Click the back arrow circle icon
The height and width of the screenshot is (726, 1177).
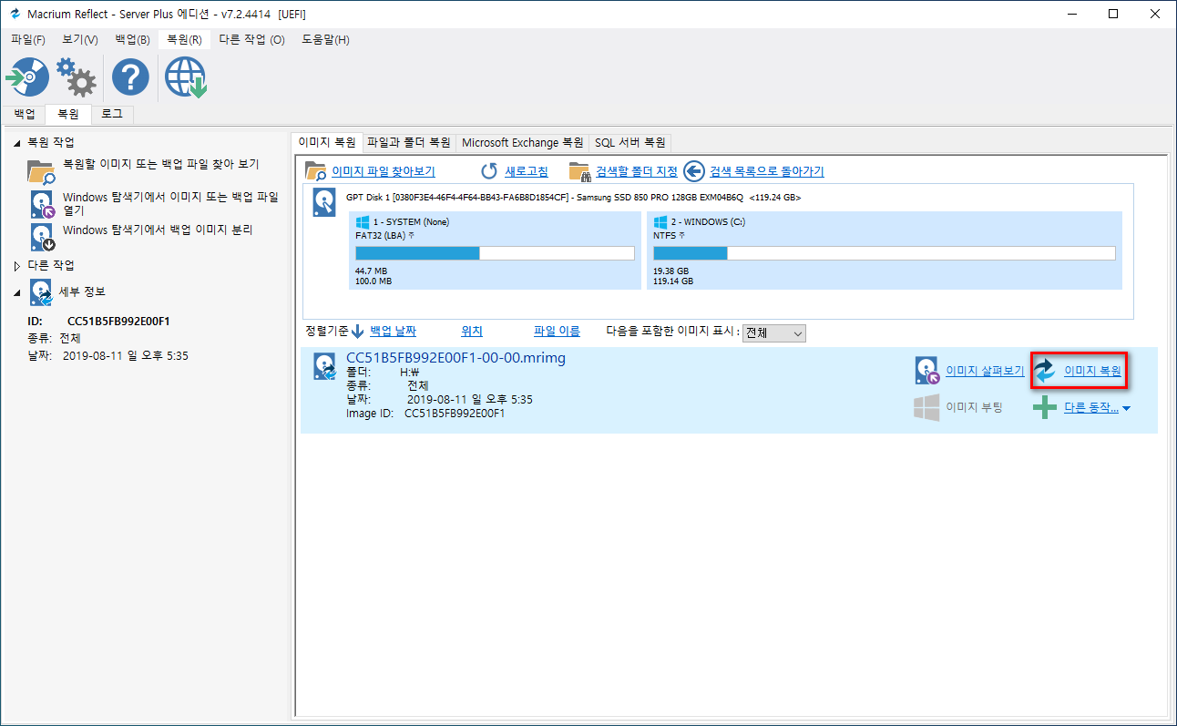[694, 171]
